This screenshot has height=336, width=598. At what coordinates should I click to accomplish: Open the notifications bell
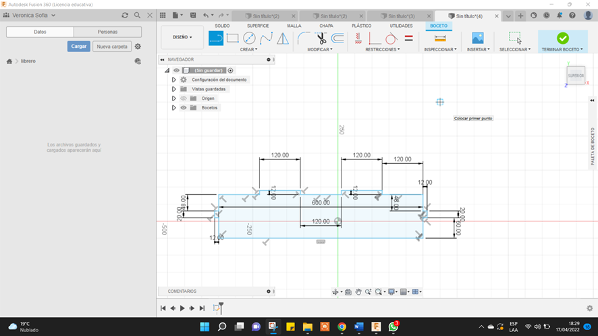[559, 16]
